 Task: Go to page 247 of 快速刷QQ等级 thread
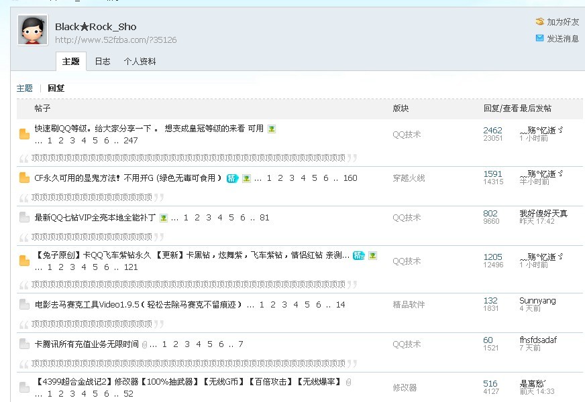(131, 141)
